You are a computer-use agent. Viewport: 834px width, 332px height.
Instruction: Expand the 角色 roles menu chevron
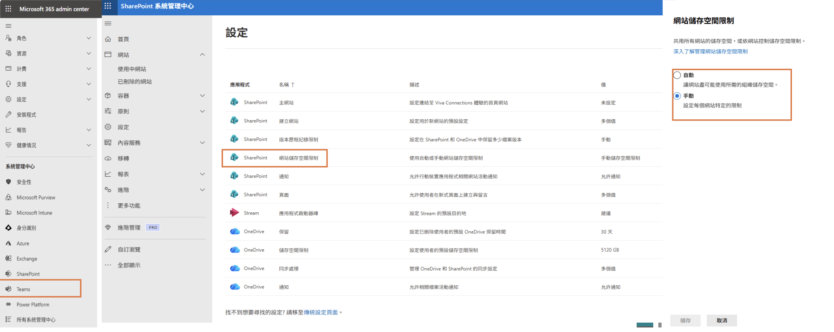[x=89, y=38]
